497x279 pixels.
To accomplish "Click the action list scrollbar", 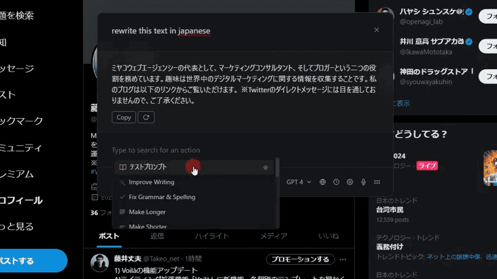I will pyautogui.click(x=277, y=168).
